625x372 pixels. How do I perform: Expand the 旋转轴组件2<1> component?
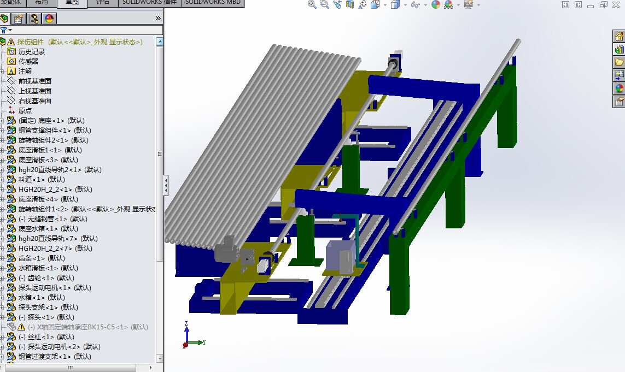2,140
